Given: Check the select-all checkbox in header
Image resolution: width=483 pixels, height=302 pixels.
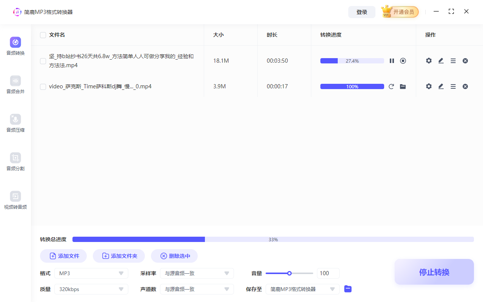Looking at the screenshot, I should 43,35.
